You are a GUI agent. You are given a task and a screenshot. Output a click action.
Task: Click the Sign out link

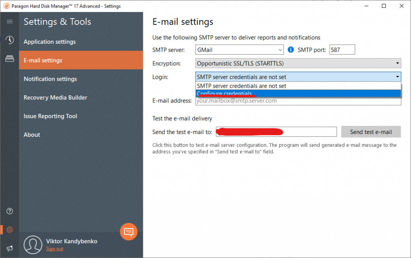click(54, 249)
